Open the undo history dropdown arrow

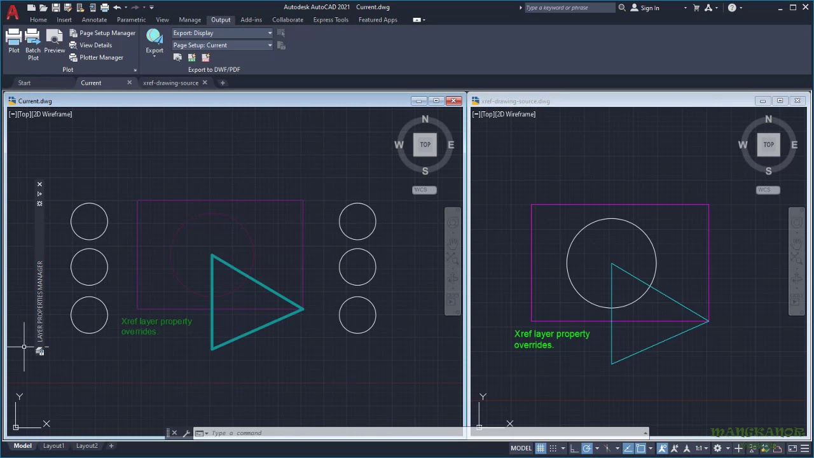click(126, 8)
